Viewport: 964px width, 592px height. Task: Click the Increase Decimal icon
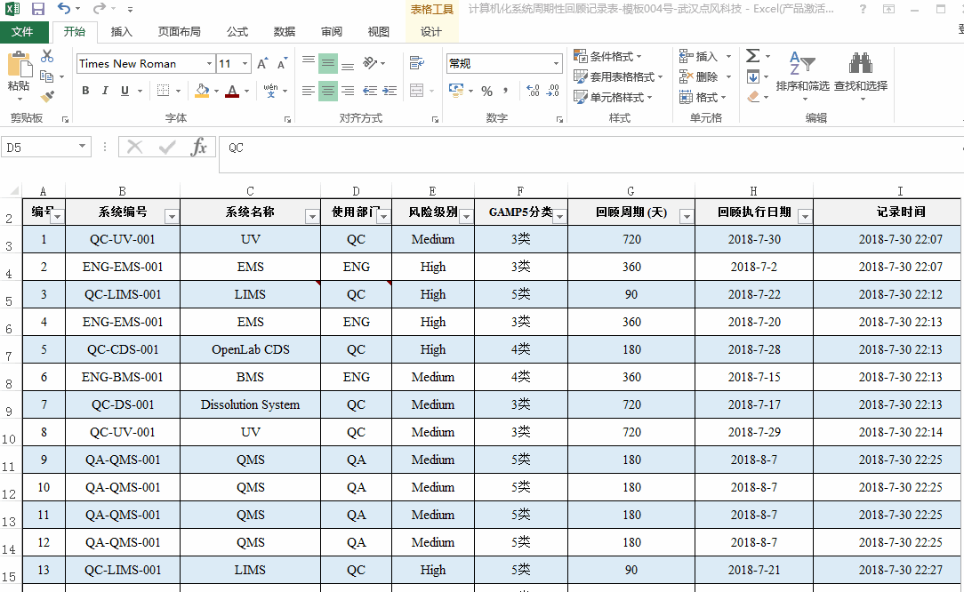pyautogui.click(x=534, y=90)
